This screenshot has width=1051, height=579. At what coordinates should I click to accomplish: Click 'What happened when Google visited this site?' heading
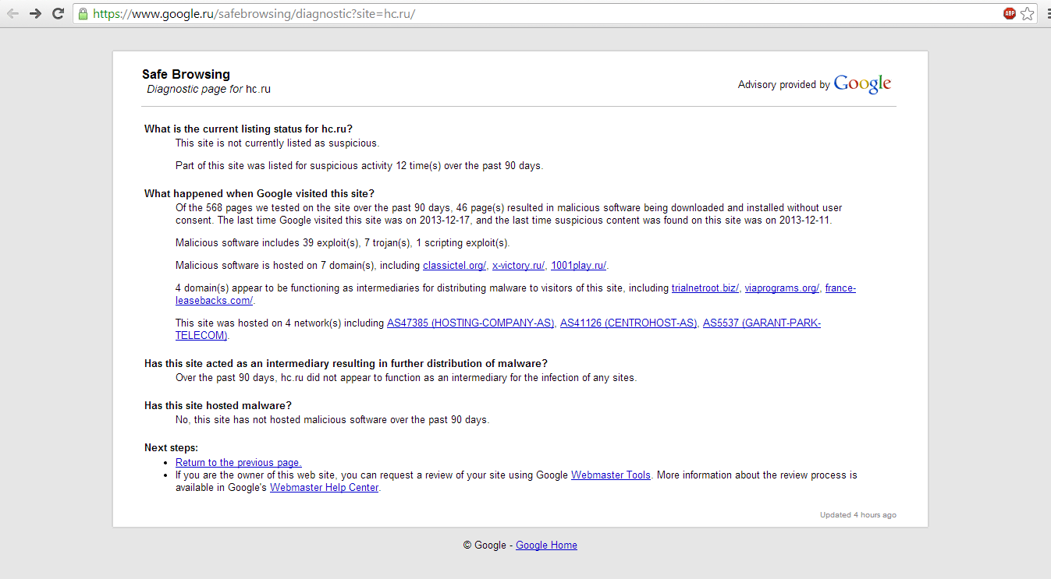[259, 194]
